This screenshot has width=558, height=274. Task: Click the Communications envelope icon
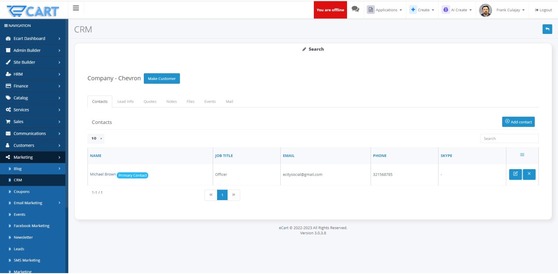point(8,134)
